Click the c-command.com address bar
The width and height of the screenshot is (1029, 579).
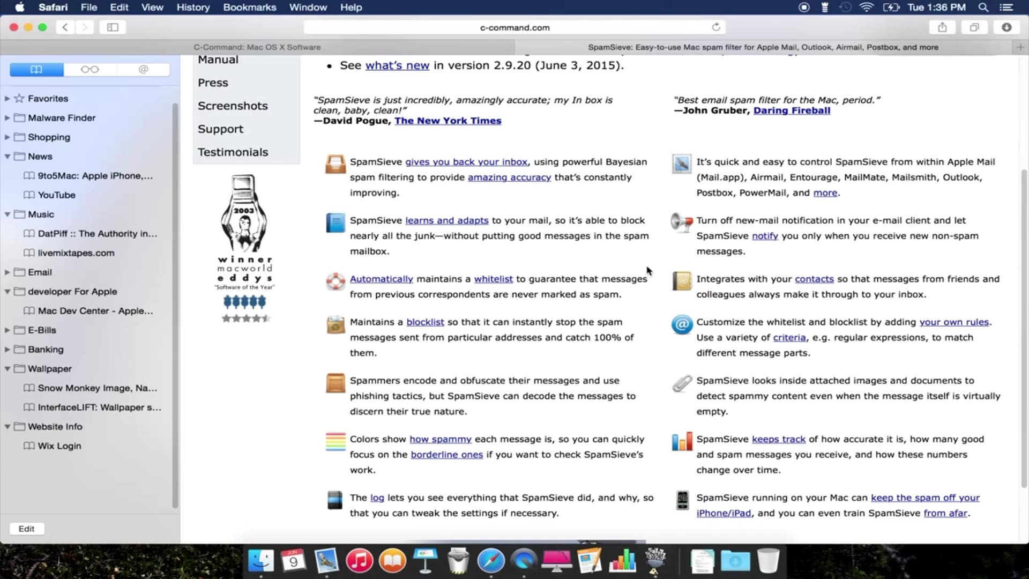514,27
